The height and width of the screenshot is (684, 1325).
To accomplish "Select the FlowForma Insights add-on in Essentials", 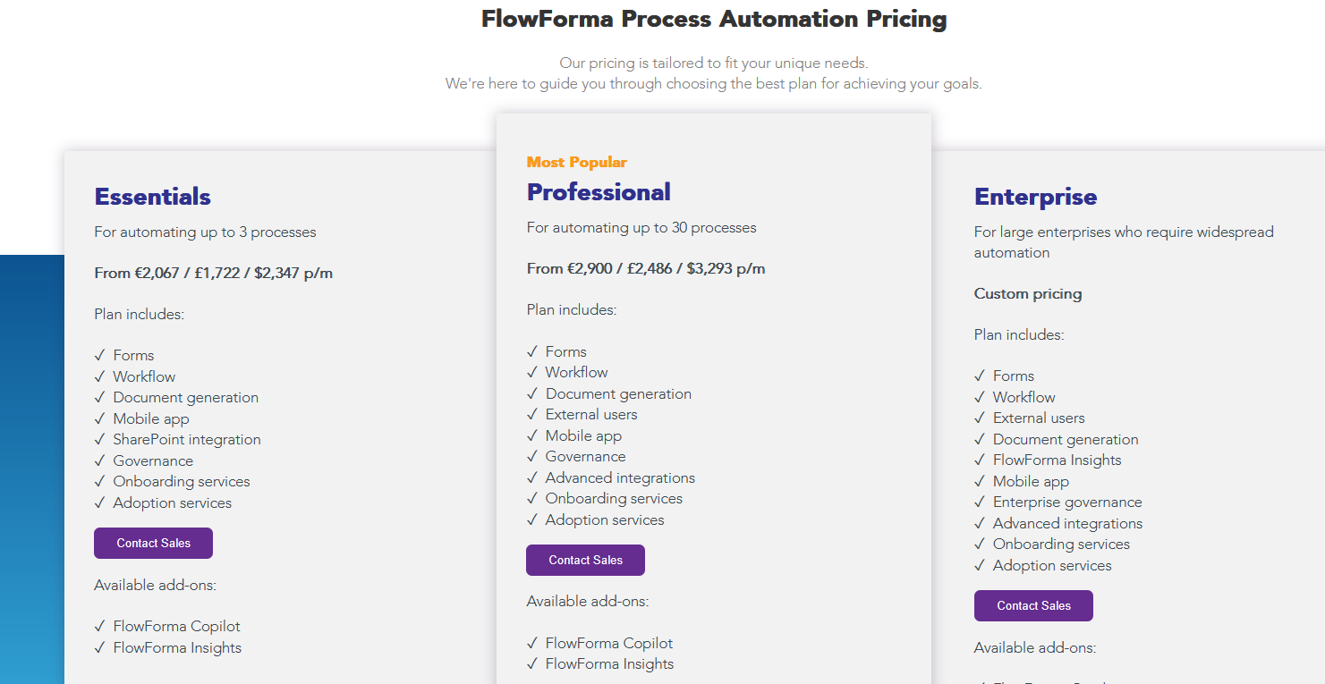I will (176, 647).
